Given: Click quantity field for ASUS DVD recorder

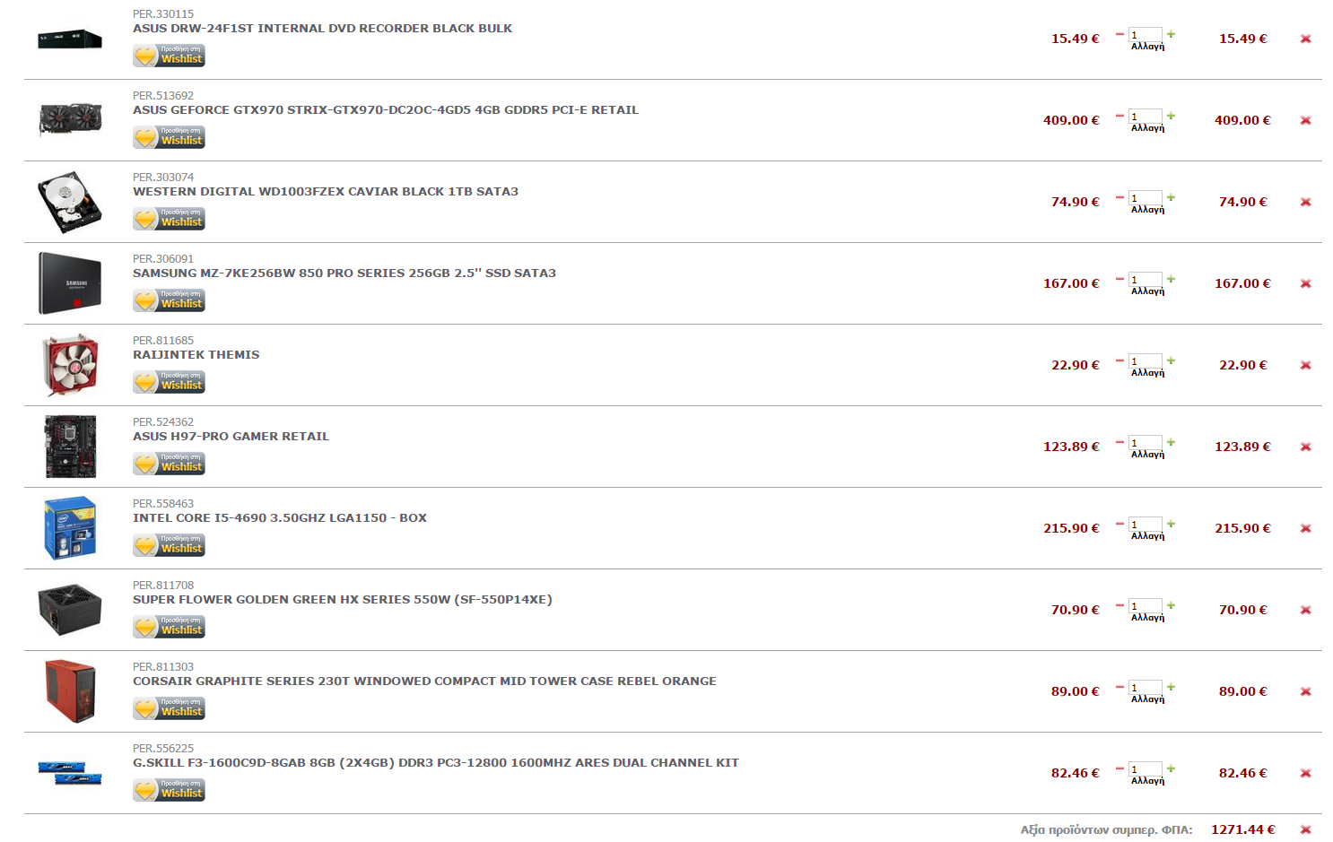Looking at the screenshot, I should [x=1146, y=35].
